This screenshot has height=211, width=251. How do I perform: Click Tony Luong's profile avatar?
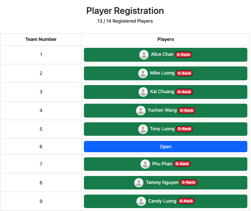click(x=143, y=129)
